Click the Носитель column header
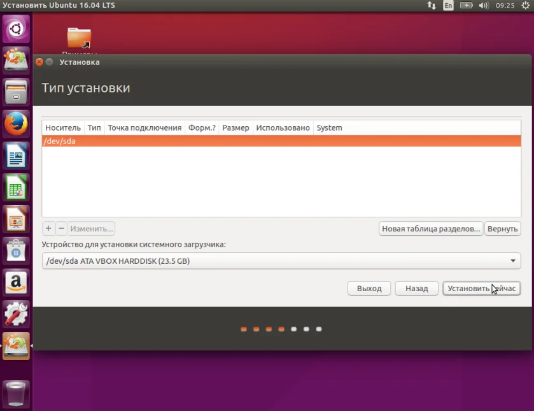 (x=63, y=128)
